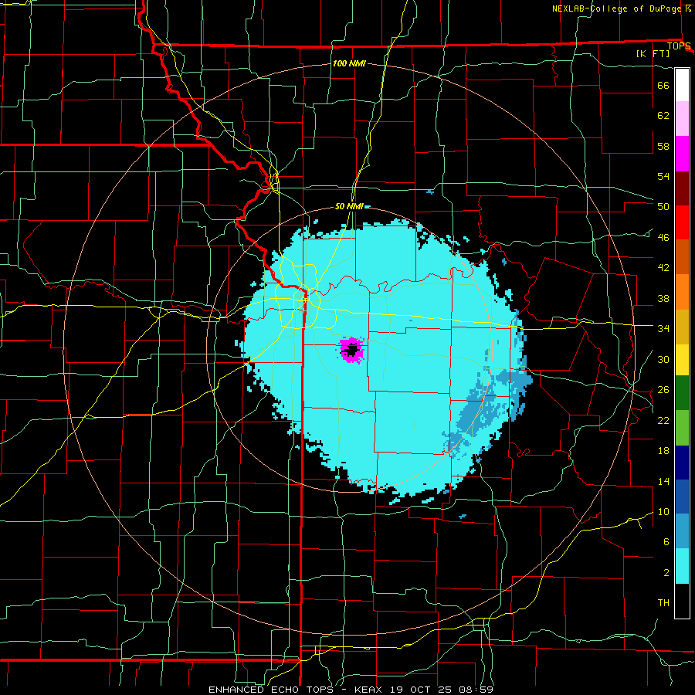Click the legend value '14'
This screenshot has width=695, height=695.
pyautogui.click(x=663, y=481)
